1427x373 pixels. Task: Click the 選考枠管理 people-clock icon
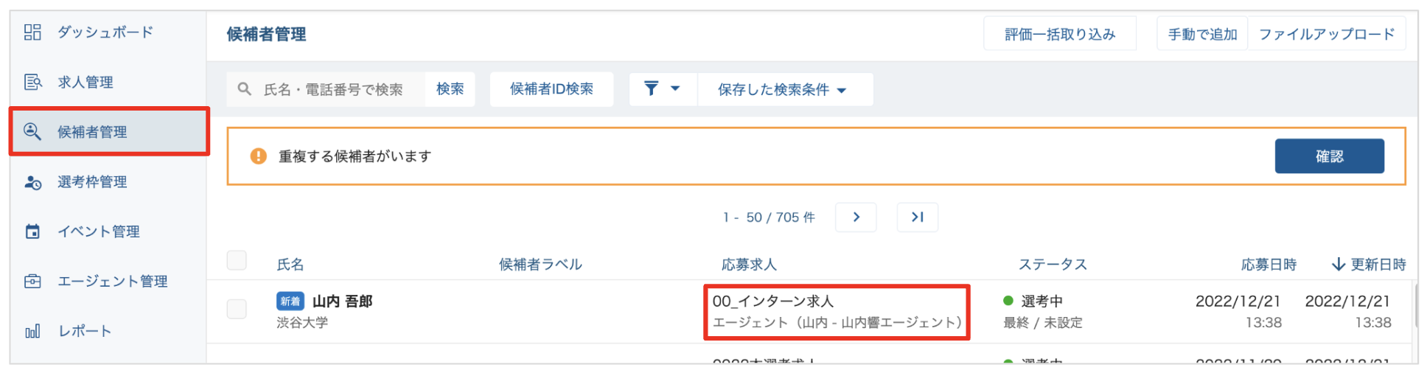32,182
